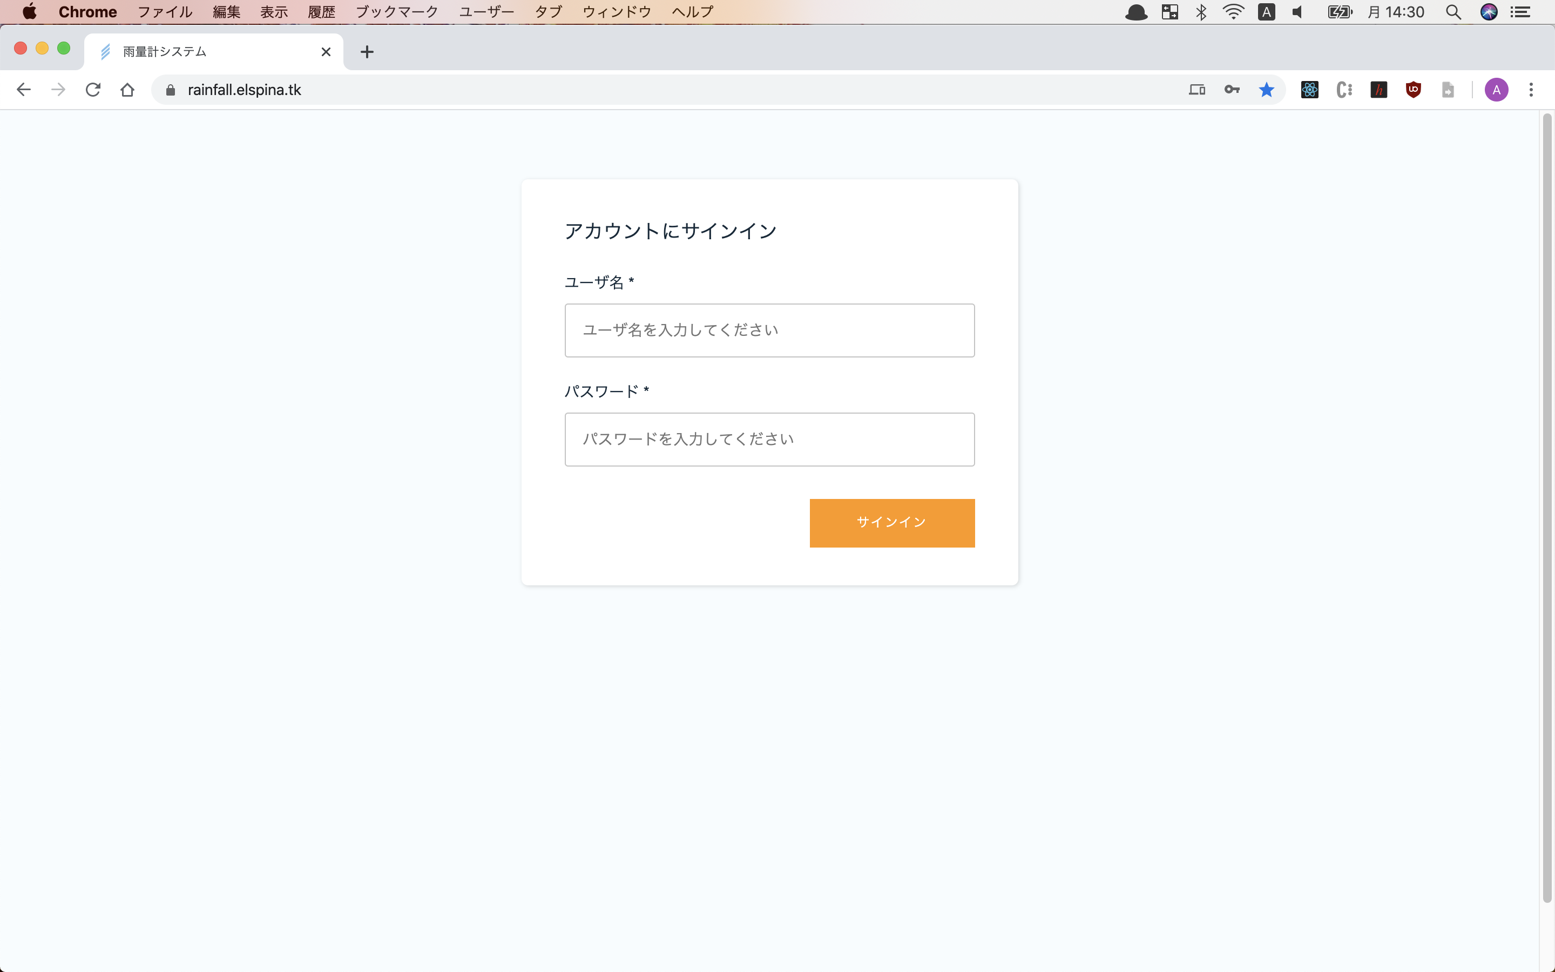This screenshot has height=972, width=1555.
Task: Open the ファイル menu
Action: tap(165, 11)
